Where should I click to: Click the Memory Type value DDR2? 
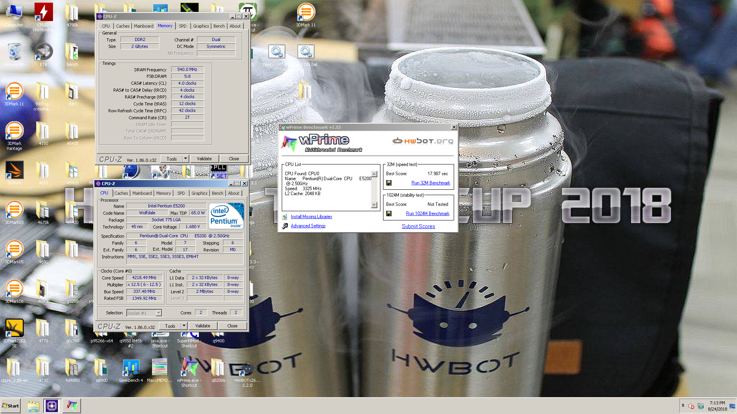click(140, 39)
